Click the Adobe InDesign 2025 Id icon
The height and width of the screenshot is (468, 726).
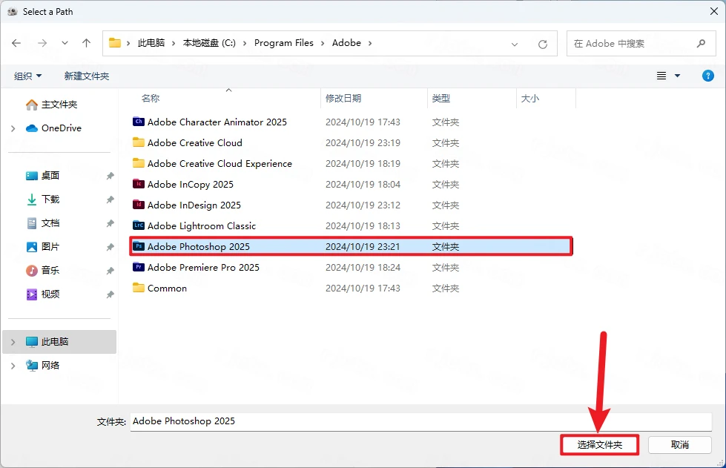click(x=139, y=205)
